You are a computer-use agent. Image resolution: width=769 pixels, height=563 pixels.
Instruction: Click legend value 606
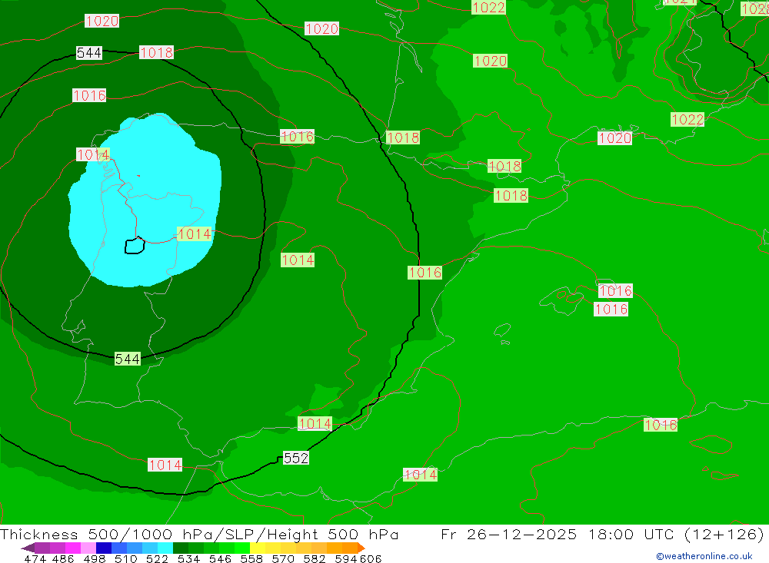click(371, 558)
